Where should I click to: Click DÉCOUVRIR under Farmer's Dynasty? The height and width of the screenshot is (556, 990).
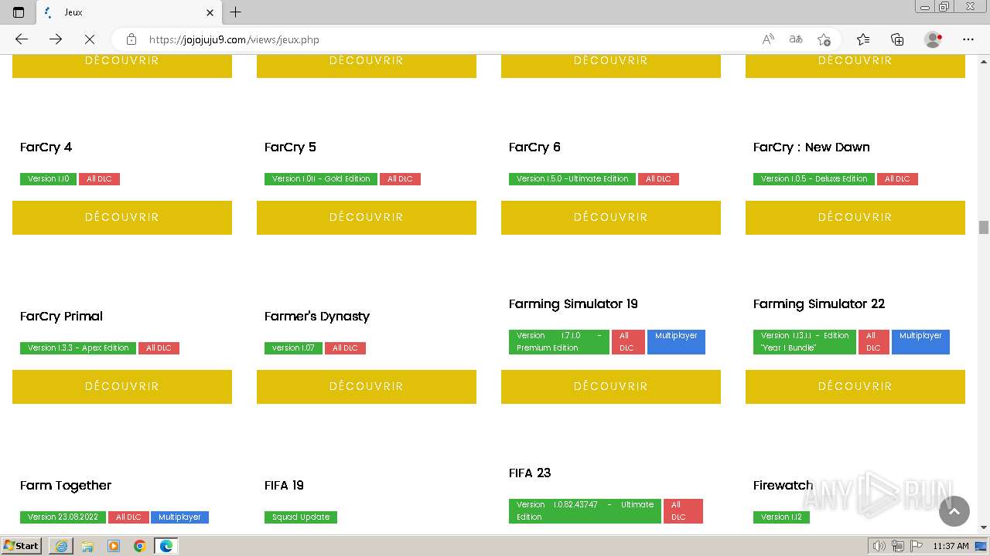(x=367, y=387)
